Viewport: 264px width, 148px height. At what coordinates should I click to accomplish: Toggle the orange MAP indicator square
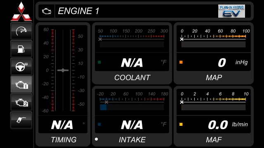181,62
